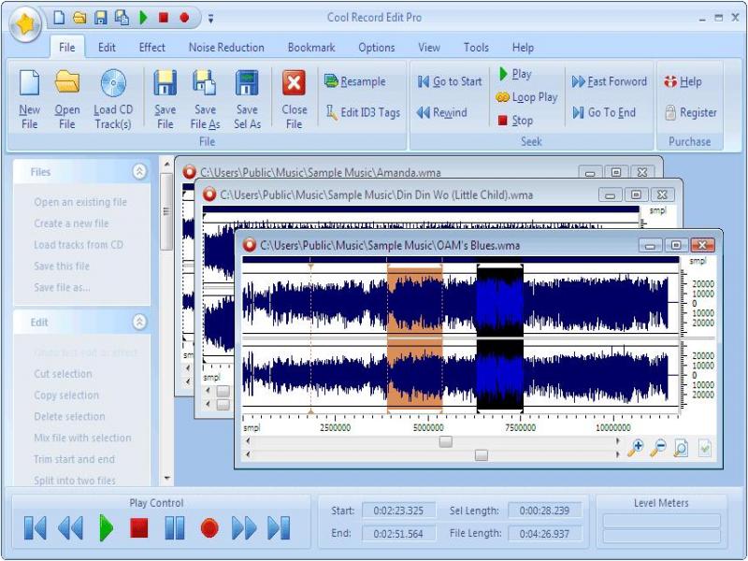The height and width of the screenshot is (561, 748).
Task: Switch to the Noise Reduction tab
Action: (x=228, y=47)
